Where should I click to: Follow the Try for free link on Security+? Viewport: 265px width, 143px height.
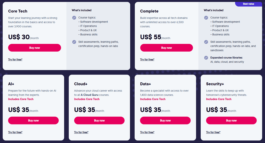(213, 132)
